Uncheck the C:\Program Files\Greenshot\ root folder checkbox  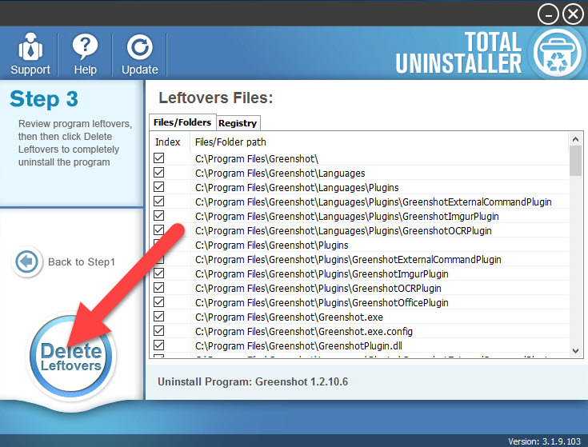[x=159, y=158]
